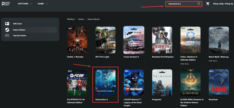Open the shopping cart icon
Viewport: 234px width, 108px height.
(208, 4)
